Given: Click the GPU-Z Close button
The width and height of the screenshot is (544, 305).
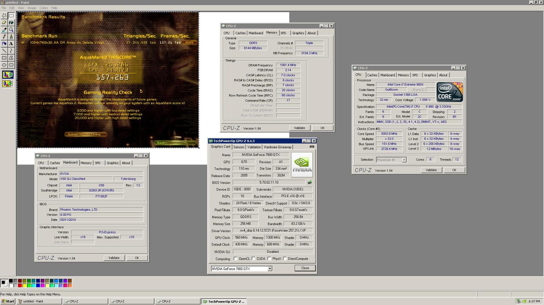Looking at the screenshot, I should tap(305, 268).
